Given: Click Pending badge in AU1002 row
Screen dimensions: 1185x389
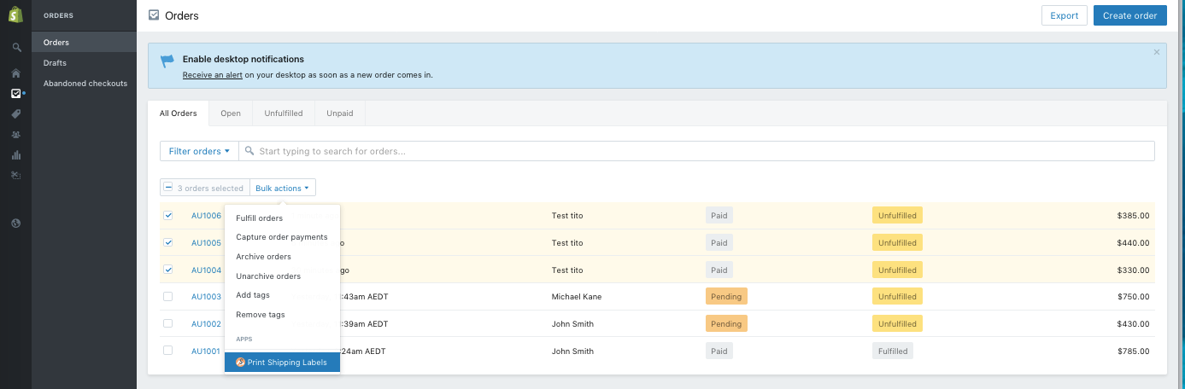Looking at the screenshot, I should click(x=726, y=324).
